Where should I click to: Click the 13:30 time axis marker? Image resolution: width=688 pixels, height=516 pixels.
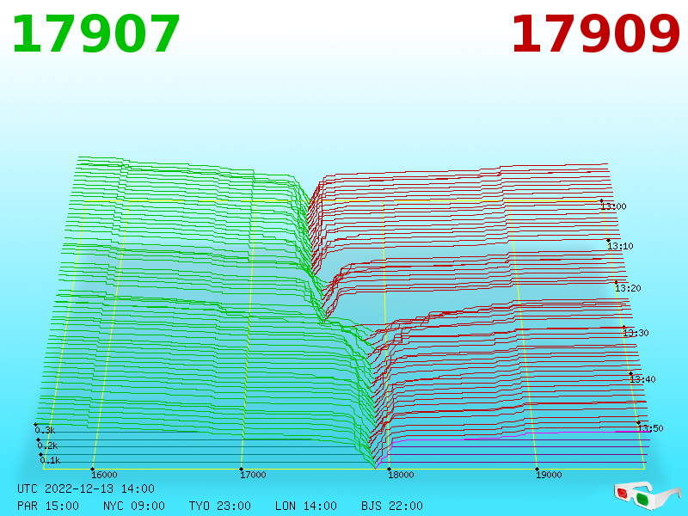click(636, 333)
